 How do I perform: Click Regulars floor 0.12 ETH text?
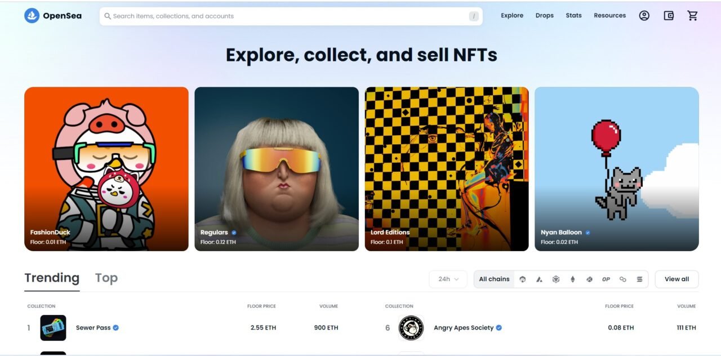(x=218, y=242)
